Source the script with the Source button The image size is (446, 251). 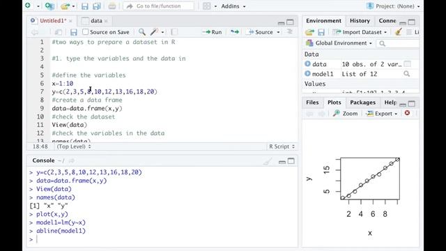click(x=261, y=32)
